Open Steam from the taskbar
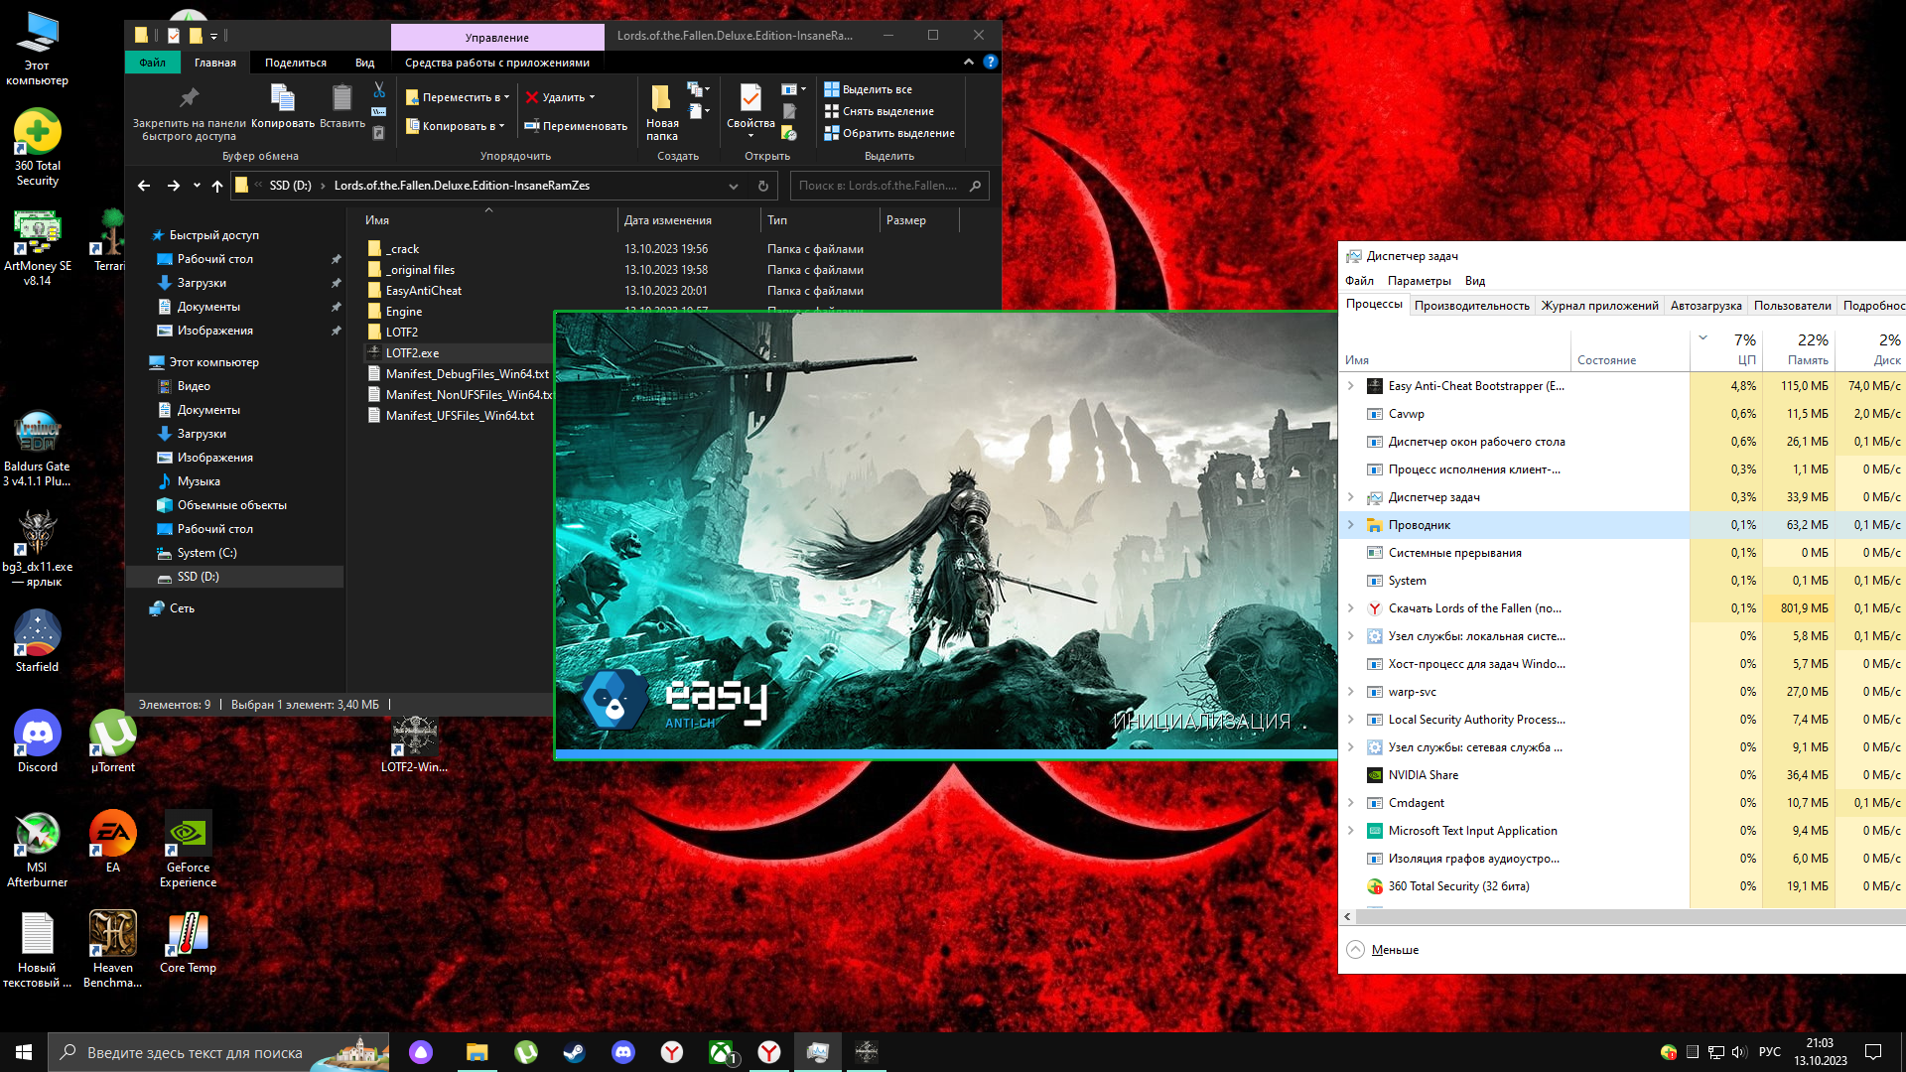 (574, 1052)
